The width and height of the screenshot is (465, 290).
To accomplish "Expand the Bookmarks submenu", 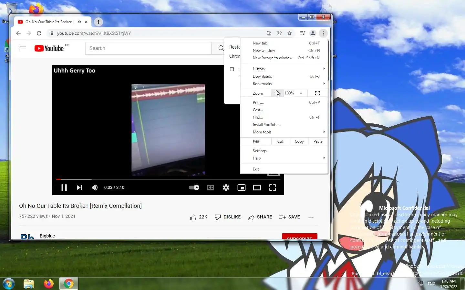I will [x=284, y=84].
